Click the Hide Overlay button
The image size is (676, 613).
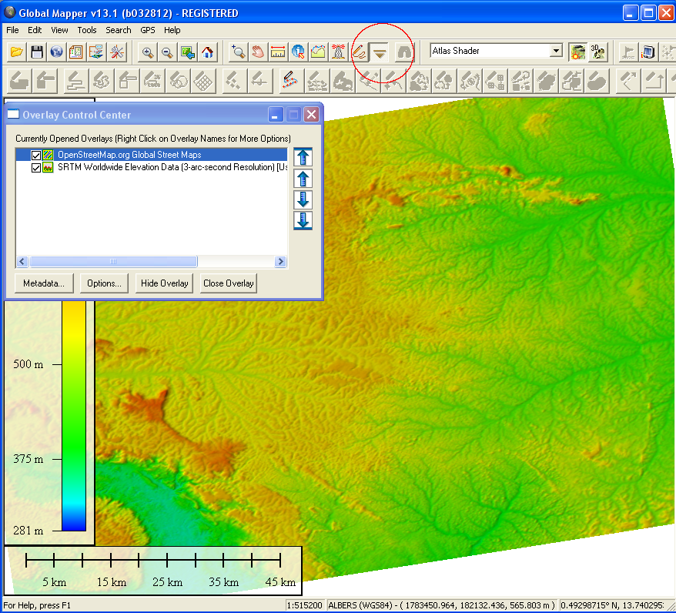(x=165, y=283)
